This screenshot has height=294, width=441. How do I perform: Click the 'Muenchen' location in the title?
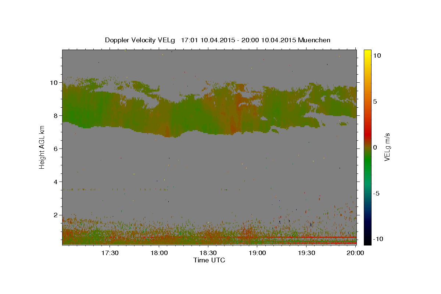pos(315,40)
